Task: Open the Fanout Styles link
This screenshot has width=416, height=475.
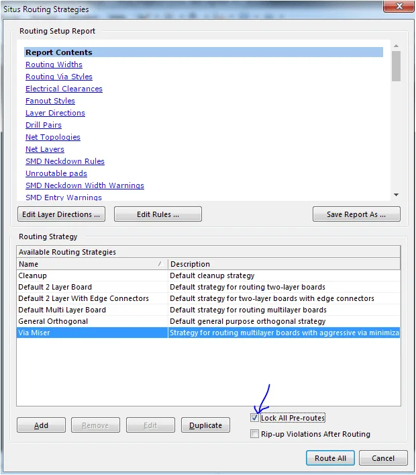Action: 50,101
